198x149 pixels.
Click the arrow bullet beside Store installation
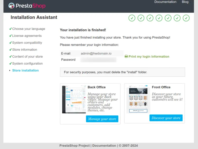[x=10, y=70]
